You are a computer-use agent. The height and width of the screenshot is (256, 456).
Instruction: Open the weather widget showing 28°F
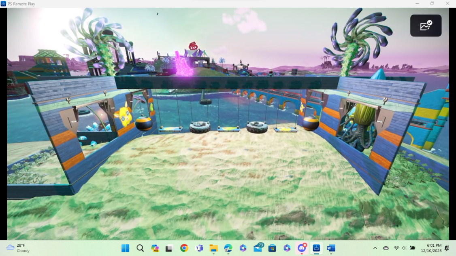[x=18, y=248]
